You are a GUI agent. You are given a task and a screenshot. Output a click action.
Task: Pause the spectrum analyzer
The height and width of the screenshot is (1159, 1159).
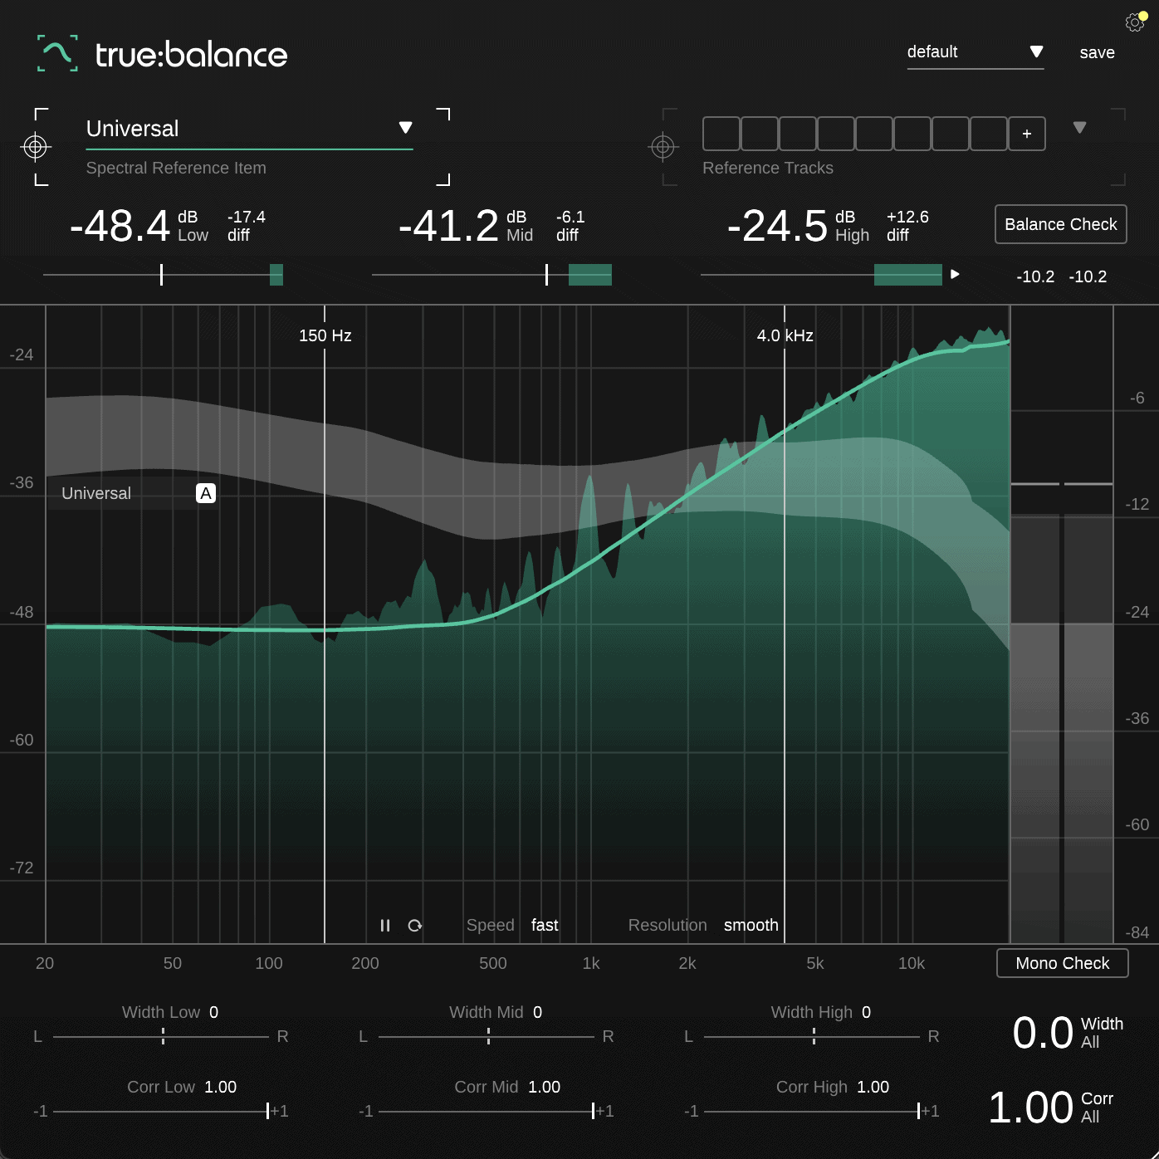(x=385, y=925)
